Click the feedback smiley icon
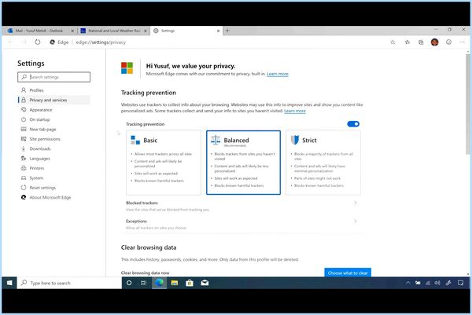472x315 pixels. coord(448,42)
